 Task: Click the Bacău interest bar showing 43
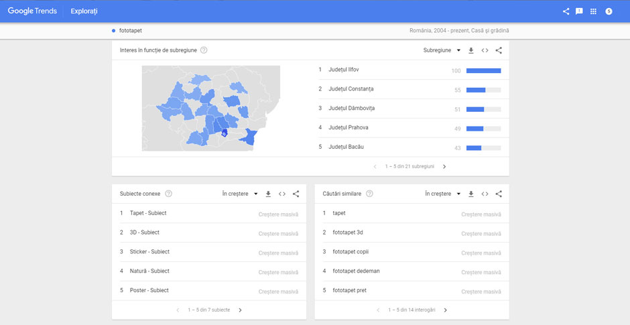(483, 148)
